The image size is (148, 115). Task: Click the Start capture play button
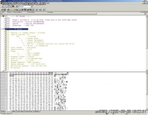point(3,6)
